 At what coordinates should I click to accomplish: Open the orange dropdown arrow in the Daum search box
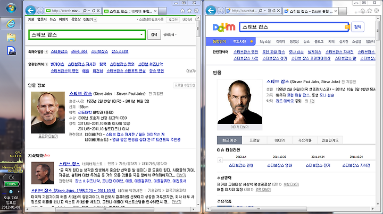pos(347,27)
